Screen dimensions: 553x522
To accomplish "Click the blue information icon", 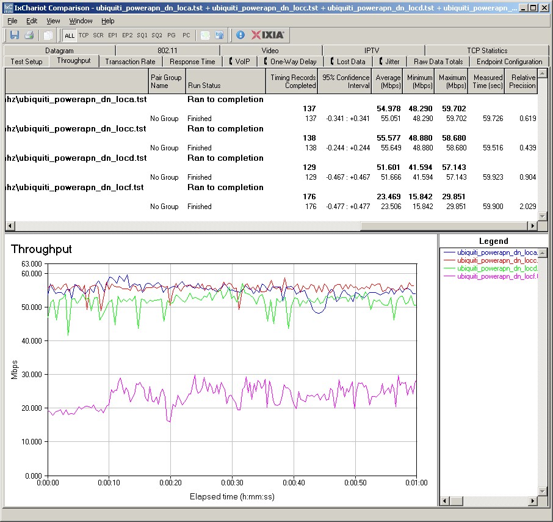I will [240, 35].
